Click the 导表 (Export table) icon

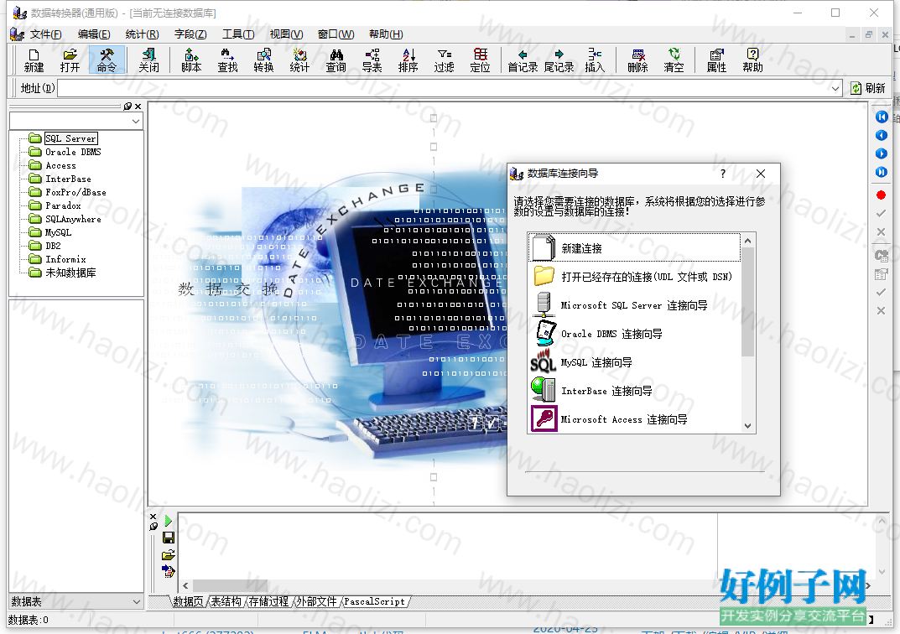[372, 60]
